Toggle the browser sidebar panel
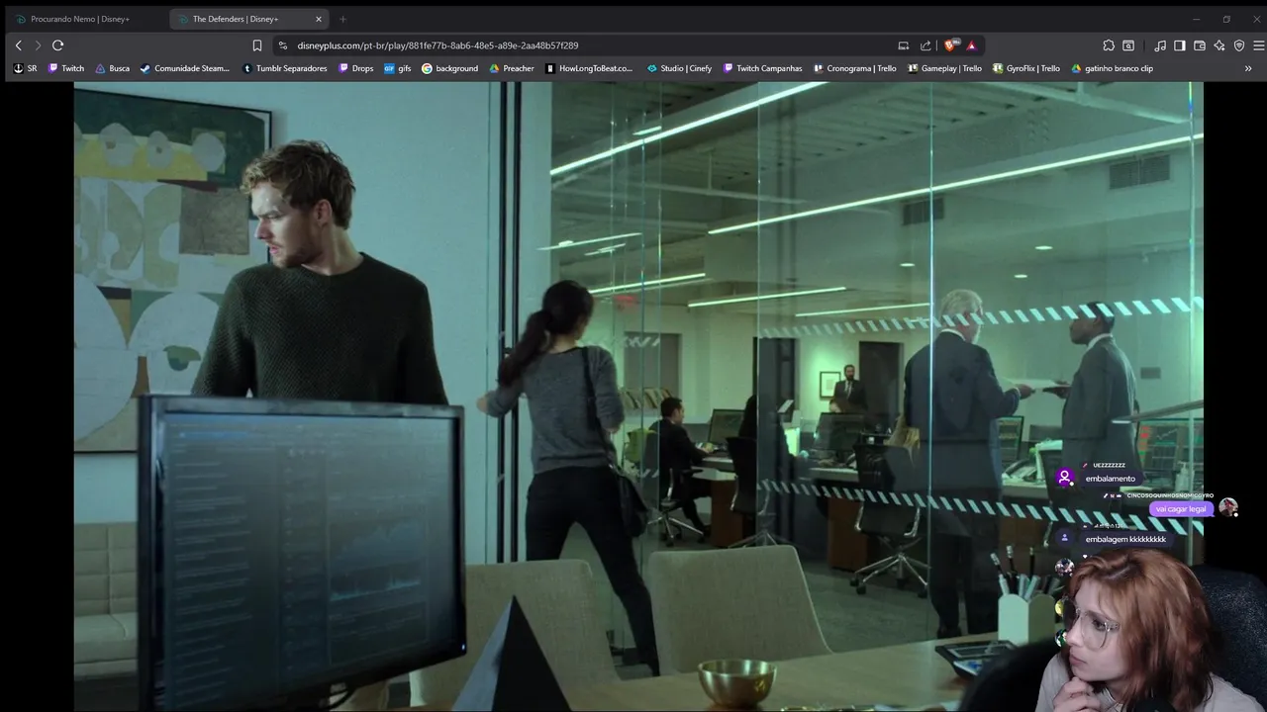1267x712 pixels. [1180, 45]
